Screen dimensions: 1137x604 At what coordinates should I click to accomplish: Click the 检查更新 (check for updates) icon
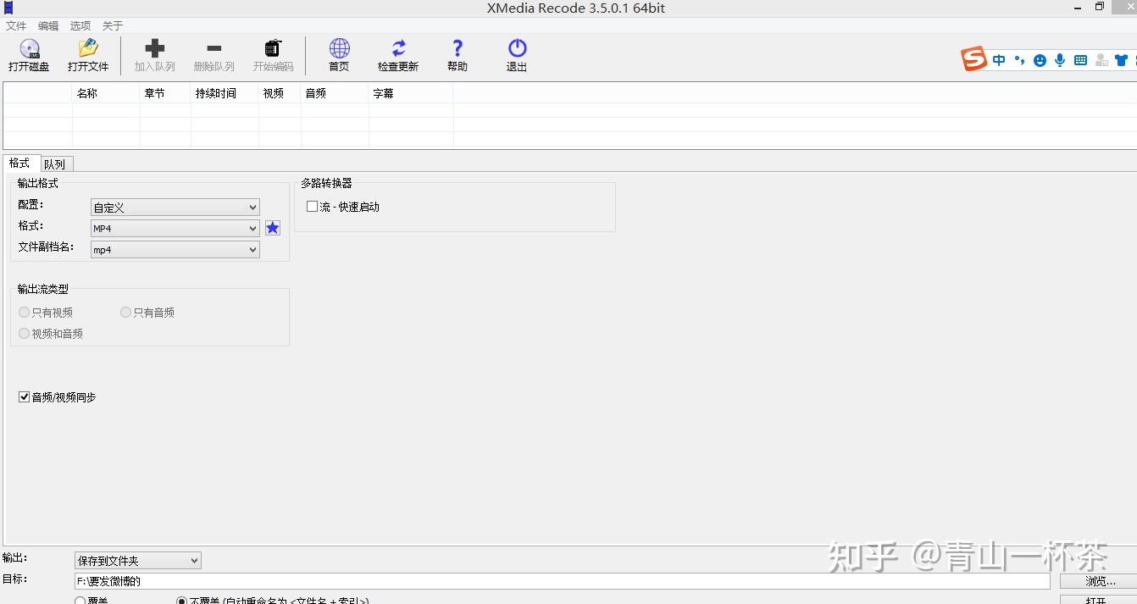[x=398, y=48]
